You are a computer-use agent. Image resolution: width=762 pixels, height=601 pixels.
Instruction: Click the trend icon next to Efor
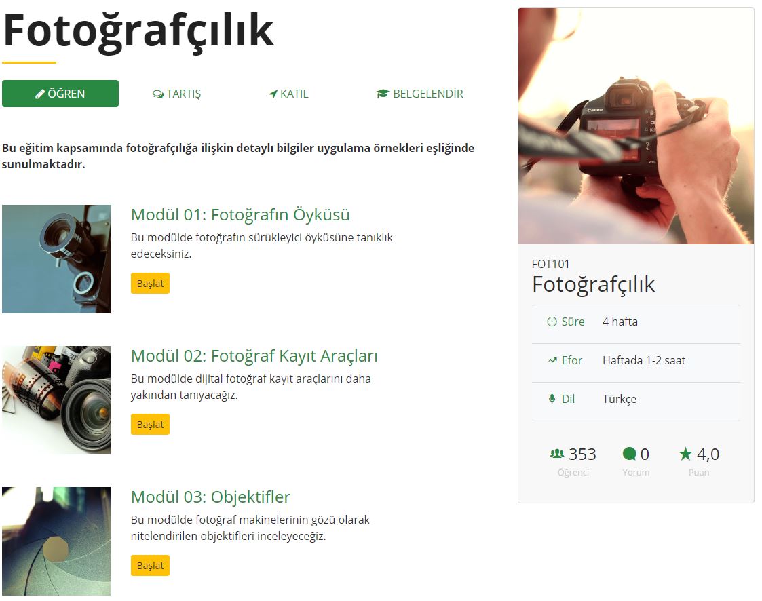pos(552,360)
